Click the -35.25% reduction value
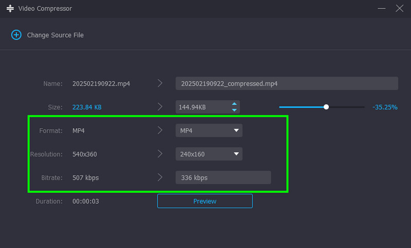411x248 pixels. (x=385, y=108)
